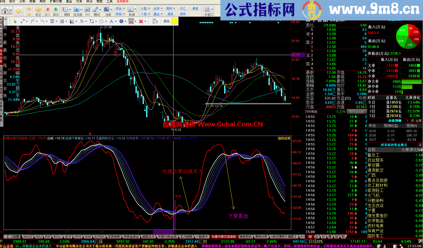423x248 pixels.
Task: Click the yellow 颜色 color swatch
Action: [174, 21]
